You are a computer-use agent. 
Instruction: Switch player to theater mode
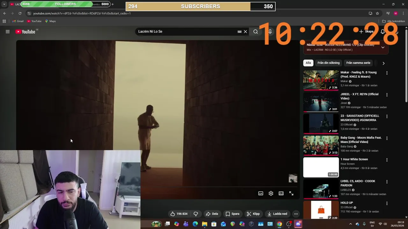coord(281,193)
